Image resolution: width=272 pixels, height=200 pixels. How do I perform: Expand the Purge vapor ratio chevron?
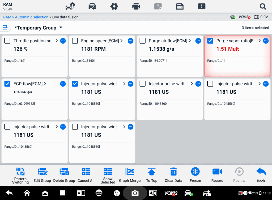[x=259, y=41]
